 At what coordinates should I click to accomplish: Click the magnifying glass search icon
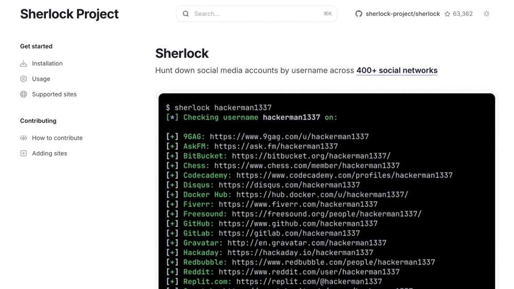click(186, 14)
